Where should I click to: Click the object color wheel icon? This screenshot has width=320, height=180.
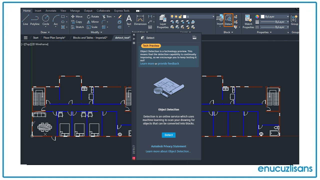[257, 16]
